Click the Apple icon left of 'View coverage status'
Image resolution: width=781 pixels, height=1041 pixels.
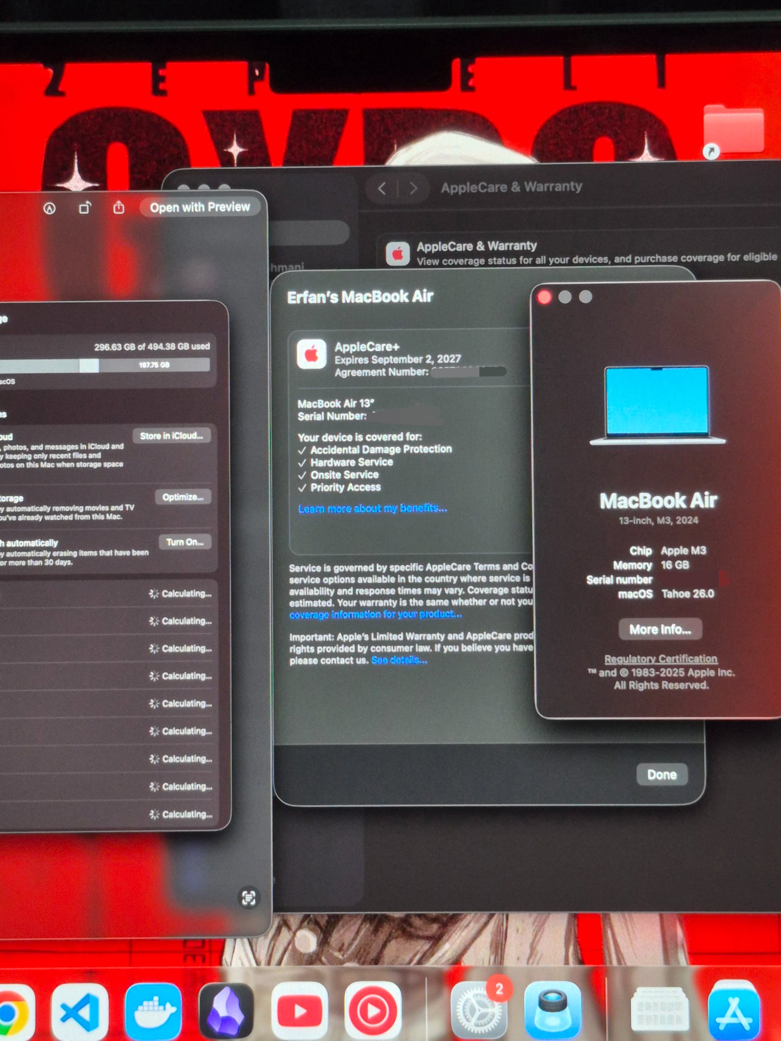(x=398, y=254)
